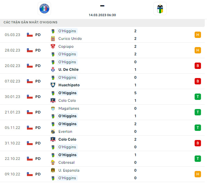207x183 pixels.
Task: Click the Colo Colo logo on 30.01.23
Action: coord(53,100)
